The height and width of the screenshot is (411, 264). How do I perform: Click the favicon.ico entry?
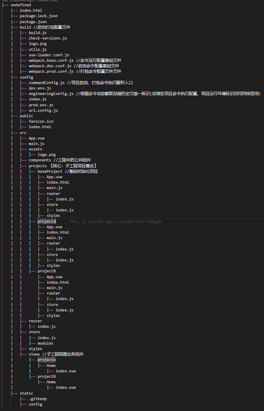[41, 121]
